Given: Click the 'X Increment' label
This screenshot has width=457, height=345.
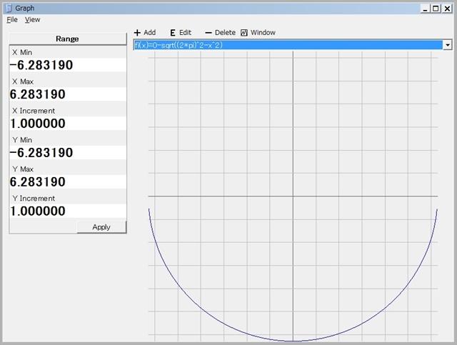Looking at the screenshot, I should click(x=34, y=111).
